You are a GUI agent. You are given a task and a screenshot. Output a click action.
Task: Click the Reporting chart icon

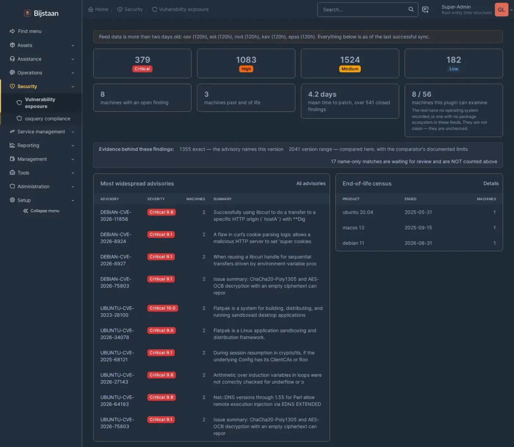12,145
